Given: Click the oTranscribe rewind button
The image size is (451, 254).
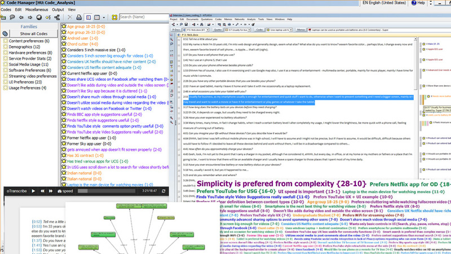Looking at the screenshot, I should 42,191.
